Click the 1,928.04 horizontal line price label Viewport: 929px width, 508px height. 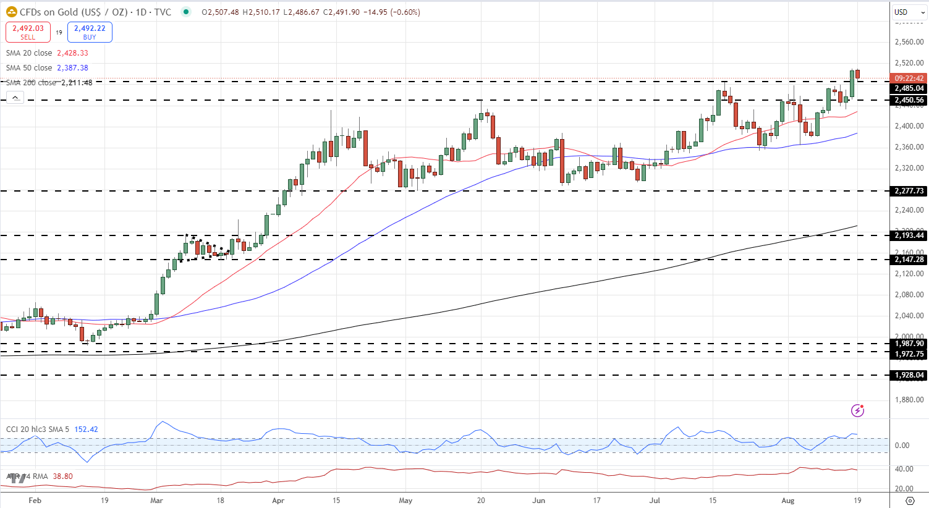pos(909,375)
